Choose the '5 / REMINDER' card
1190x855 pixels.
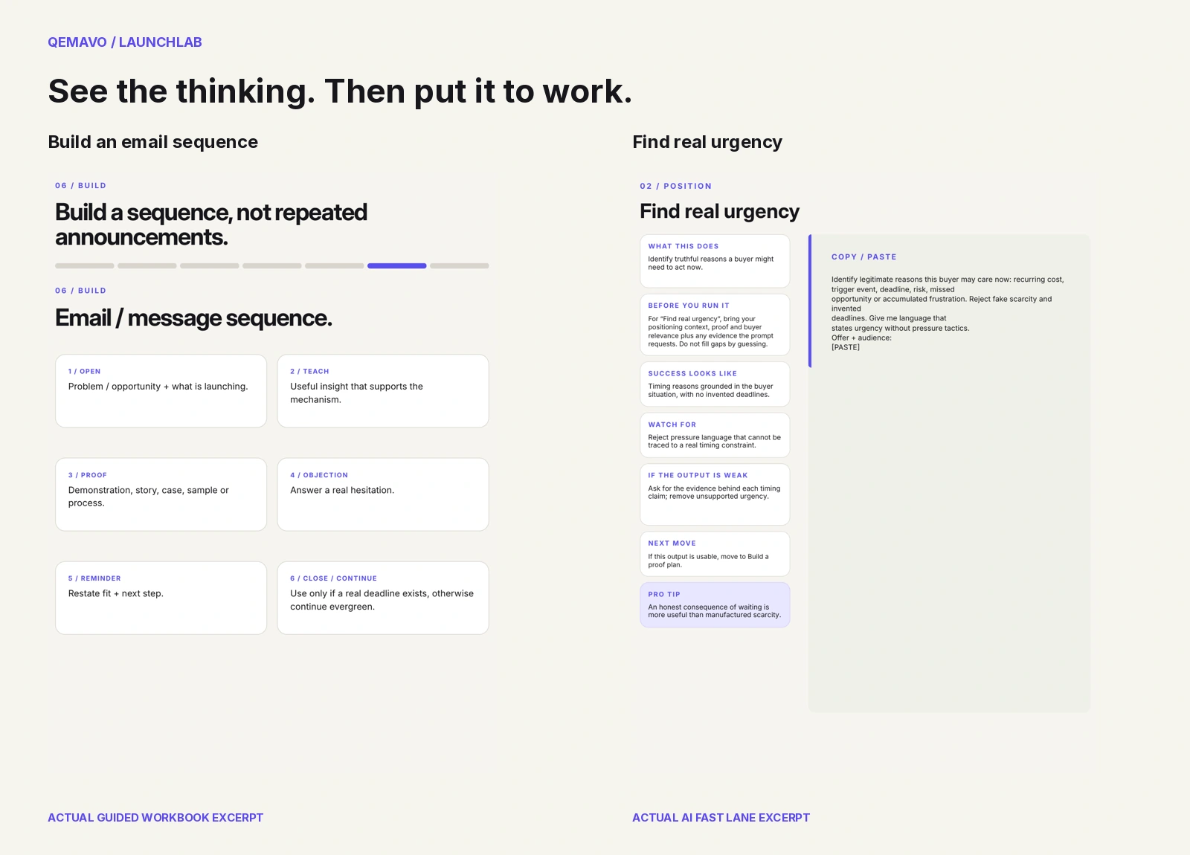click(x=161, y=598)
